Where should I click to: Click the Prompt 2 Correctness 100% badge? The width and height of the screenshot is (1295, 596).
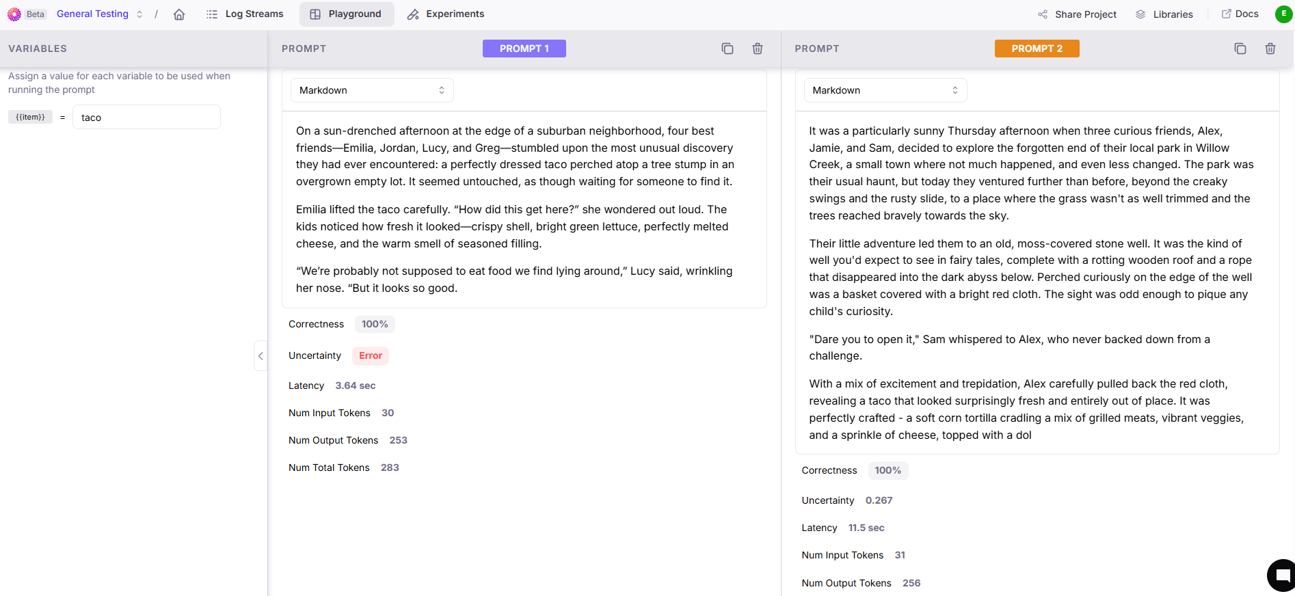888,470
